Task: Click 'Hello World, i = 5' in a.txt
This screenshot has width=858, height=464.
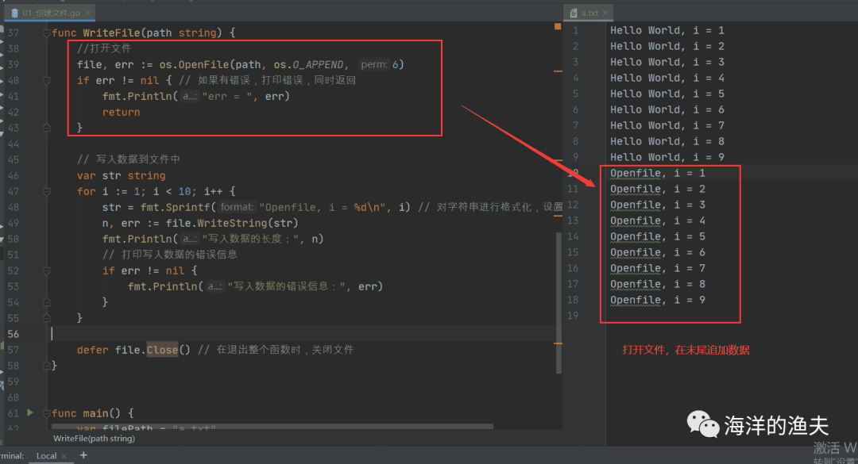Action: (x=667, y=94)
